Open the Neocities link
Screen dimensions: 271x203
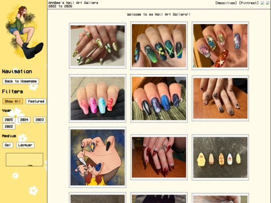(x=226, y=3)
